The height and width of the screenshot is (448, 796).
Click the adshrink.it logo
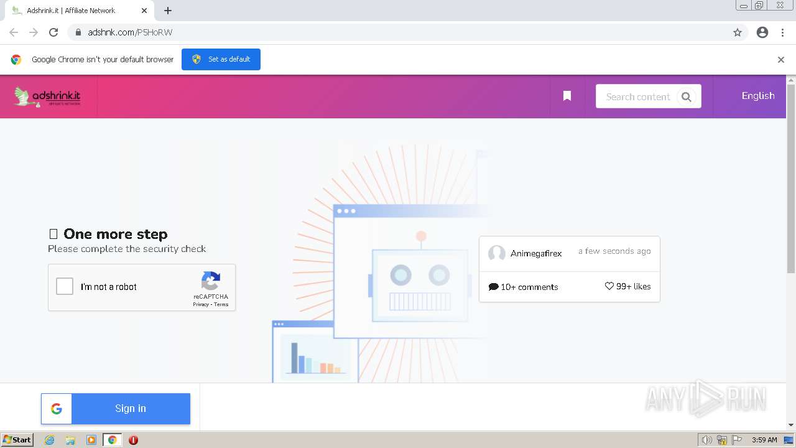click(x=47, y=96)
